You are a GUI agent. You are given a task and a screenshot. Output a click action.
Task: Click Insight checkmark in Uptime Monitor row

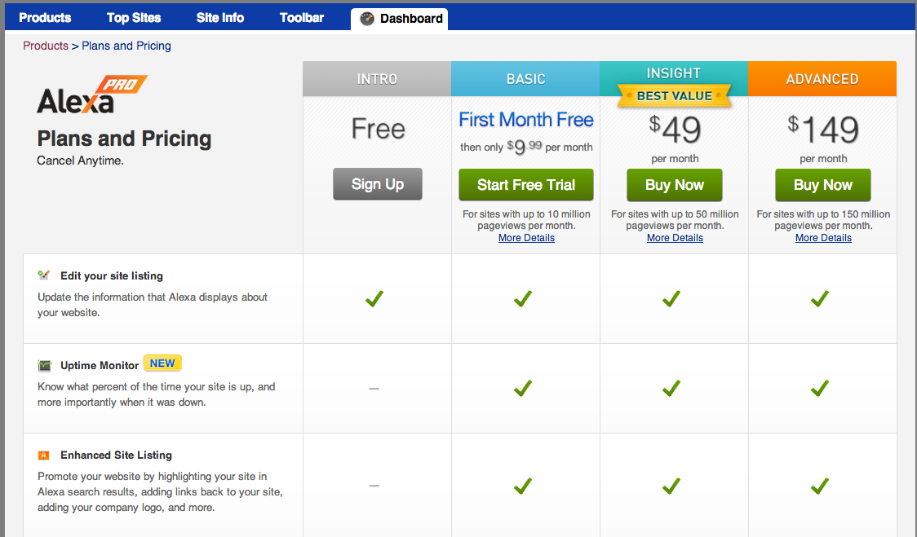pos(671,388)
